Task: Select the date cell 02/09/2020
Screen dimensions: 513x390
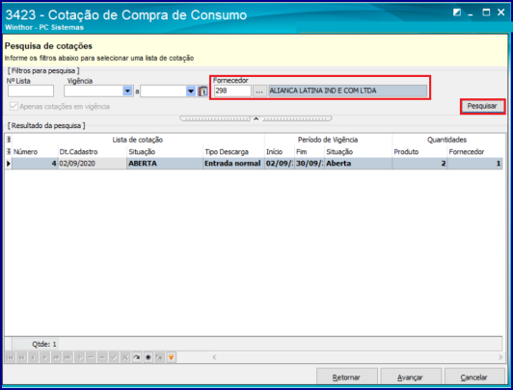Action: [93, 164]
